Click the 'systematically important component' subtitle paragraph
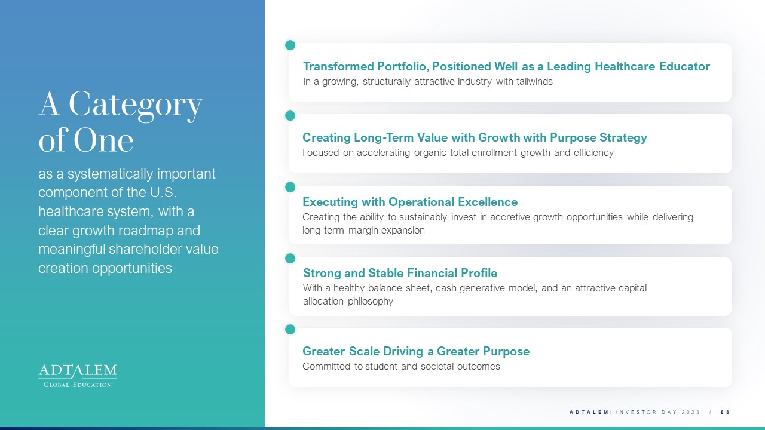The width and height of the screenshot is (765, 430). [128, 222]
